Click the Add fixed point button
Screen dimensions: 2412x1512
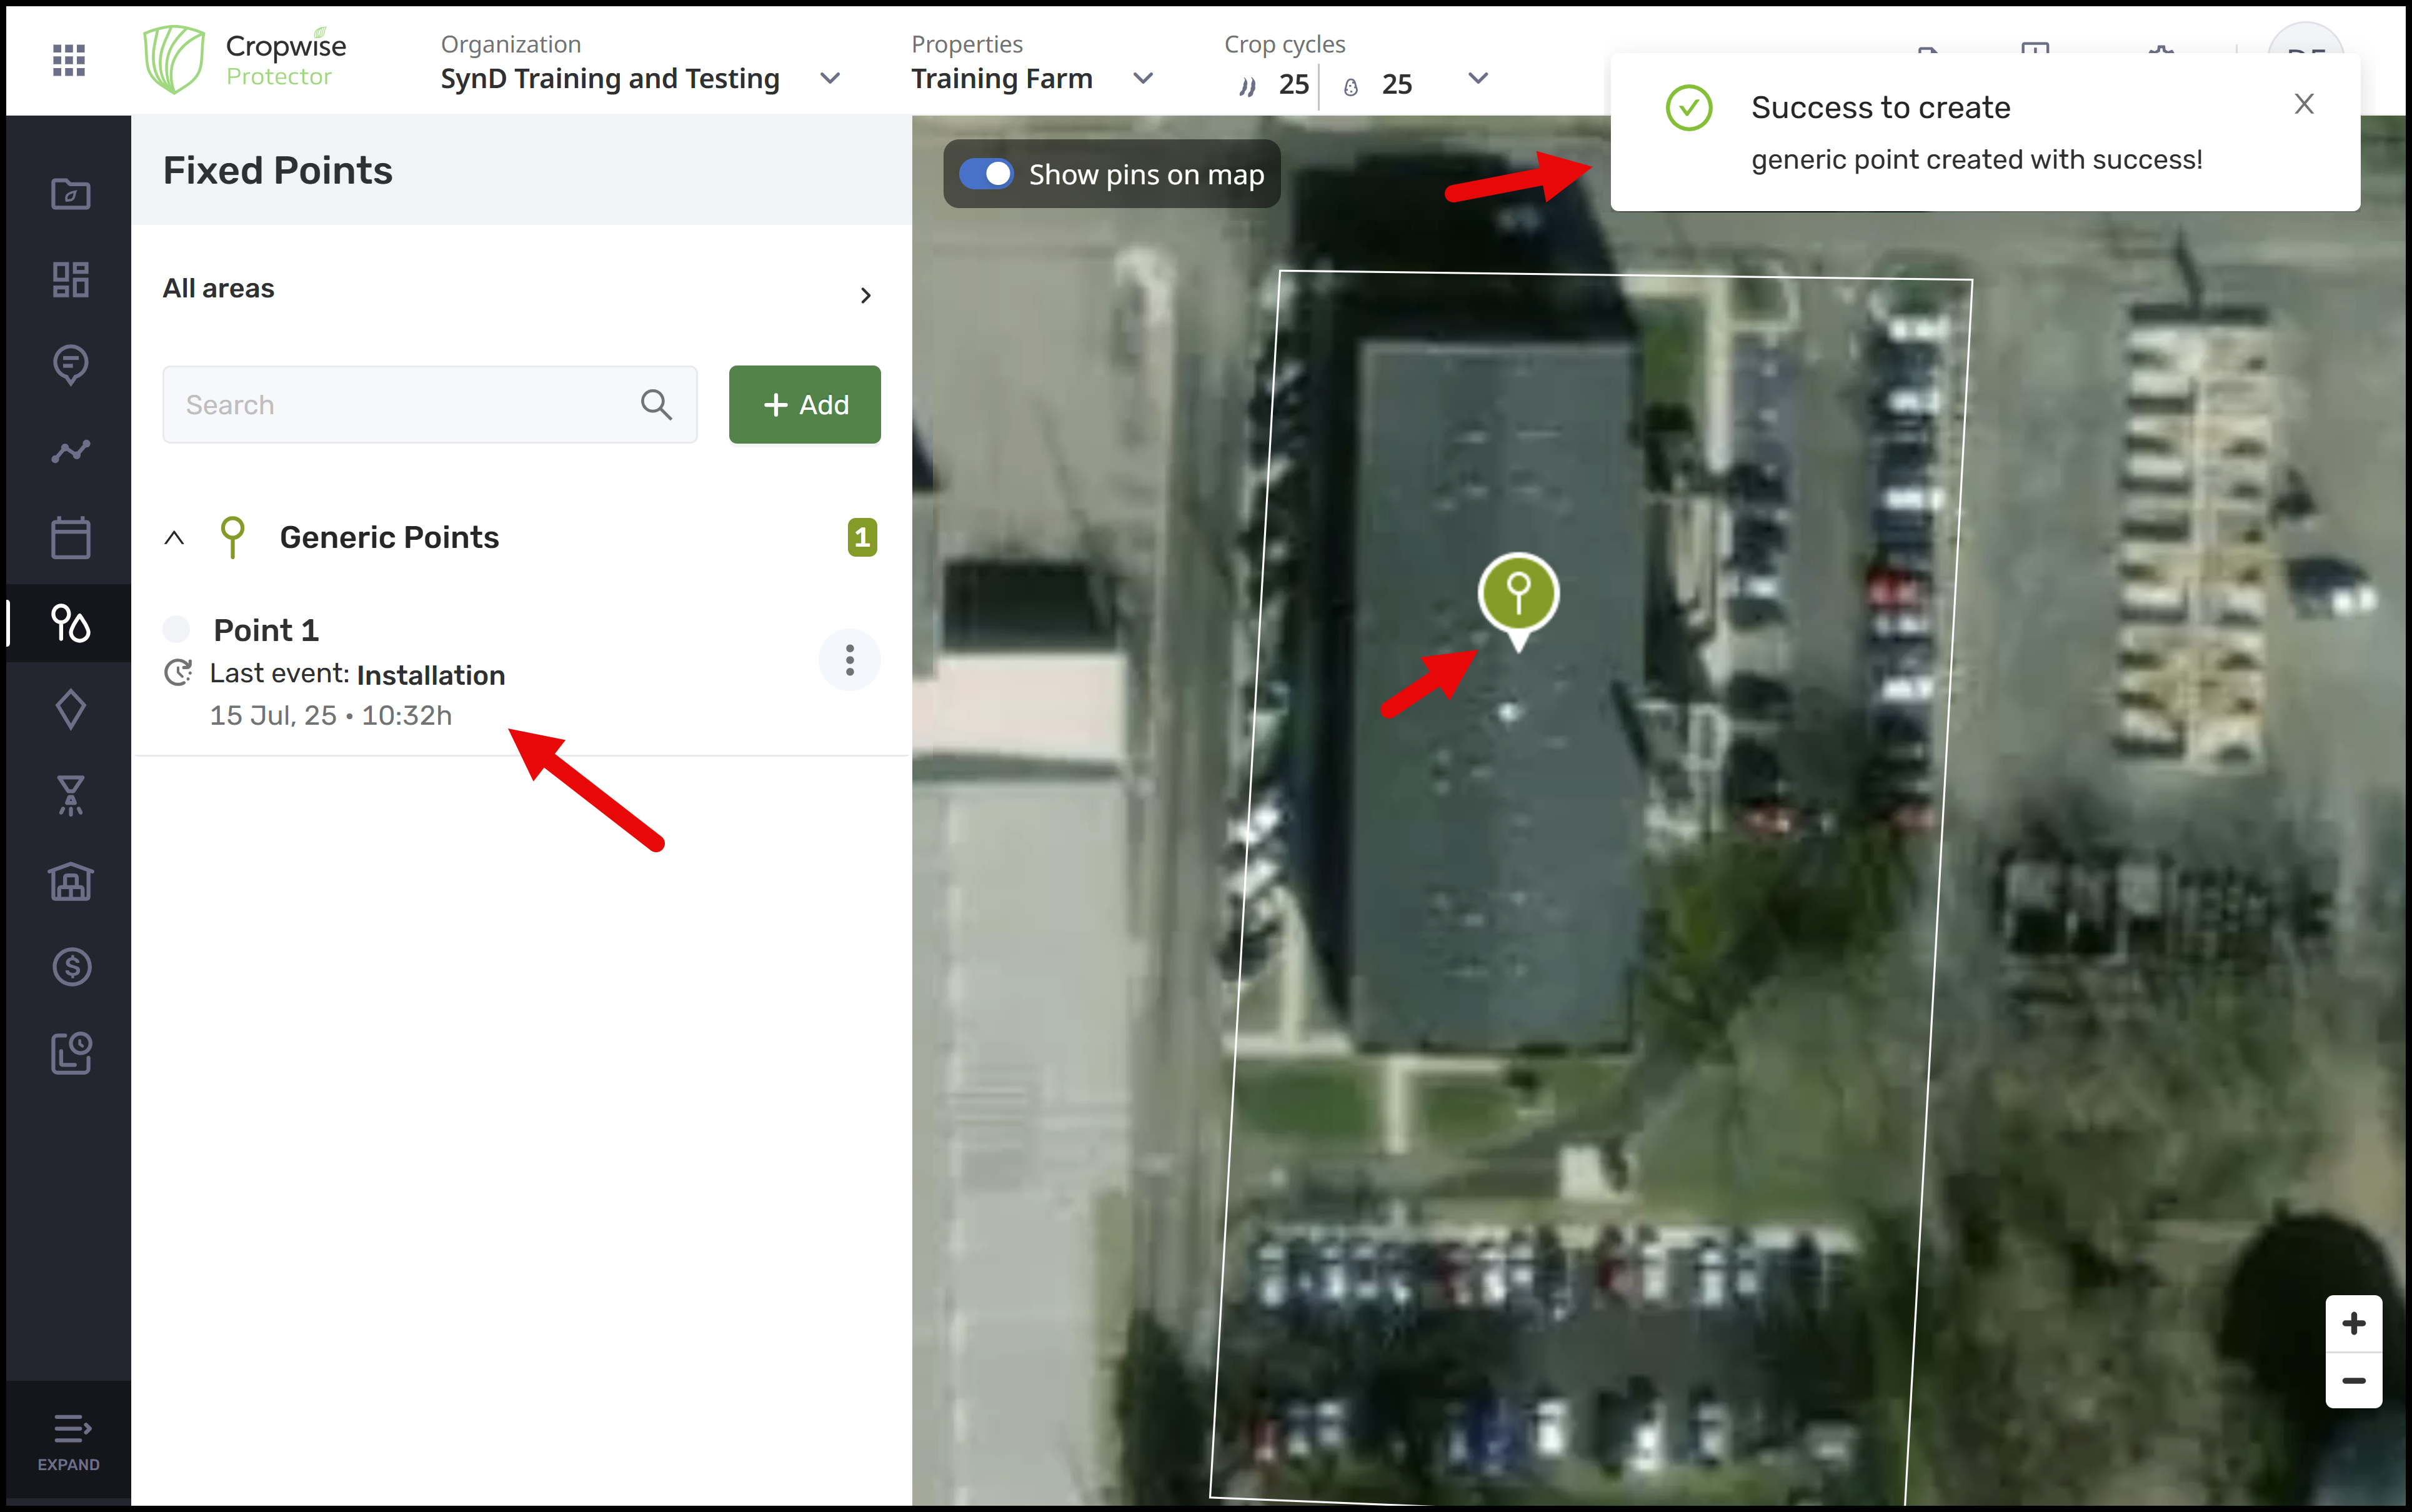point(804,404)
